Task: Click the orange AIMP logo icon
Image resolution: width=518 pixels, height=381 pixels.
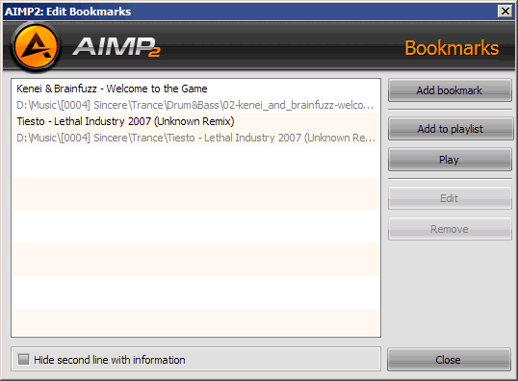Action: pos(36,46)
